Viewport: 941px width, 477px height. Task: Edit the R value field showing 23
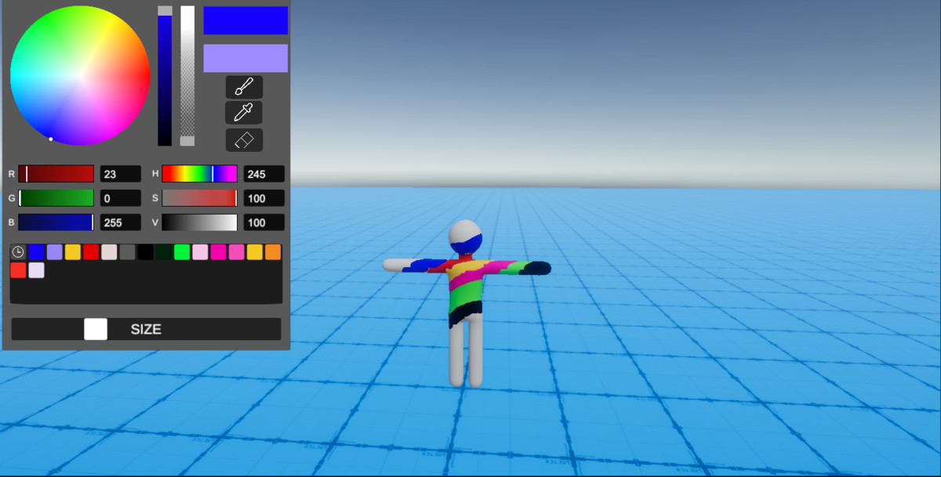click(121, 174)
